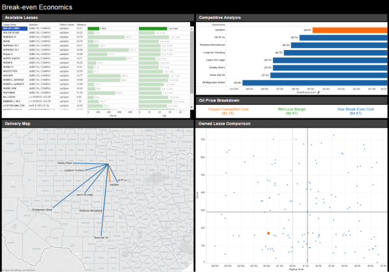
Task: Click the Oil Magnates Global label on the map
Action: tap(42, 210)
